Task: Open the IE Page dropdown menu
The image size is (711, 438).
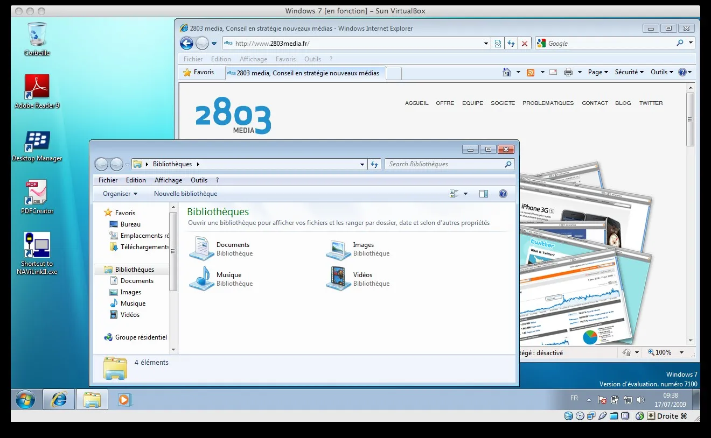Action: pyautogui.click(x=598, y=72)
